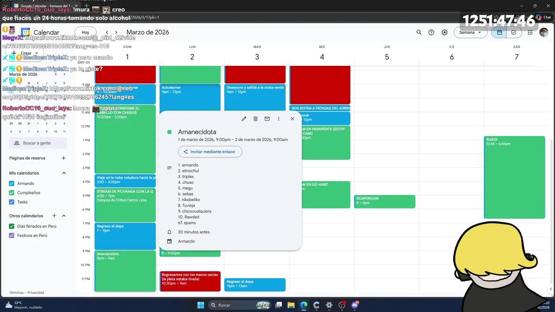The height and width of the screenshot is (312, 555).
Task: Click Invitar mediante enlace button
Action: tap(210, 152)
